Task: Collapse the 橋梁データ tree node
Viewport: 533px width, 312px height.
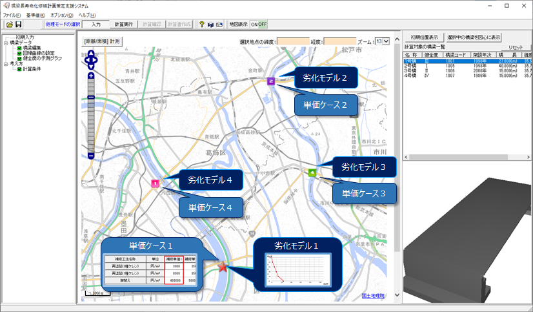Action: [x=6, y=43]
